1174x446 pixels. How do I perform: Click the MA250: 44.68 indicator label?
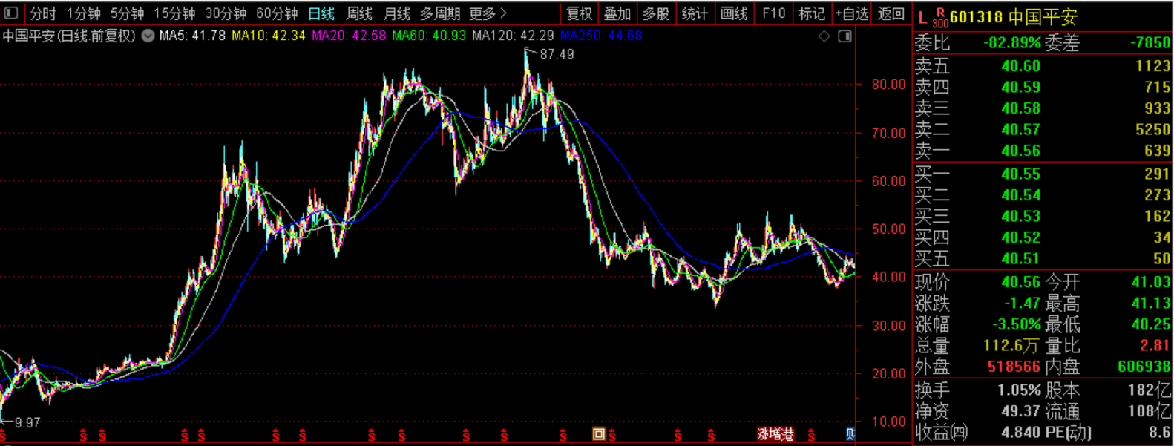point(601,36)
